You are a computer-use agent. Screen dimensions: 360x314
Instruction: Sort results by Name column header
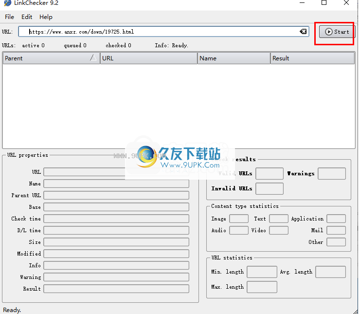(234, 58)
